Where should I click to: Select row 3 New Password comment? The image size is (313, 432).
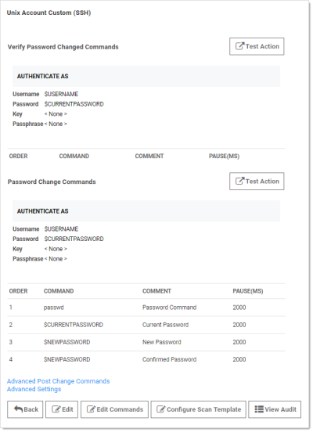(x=162, y=342)
